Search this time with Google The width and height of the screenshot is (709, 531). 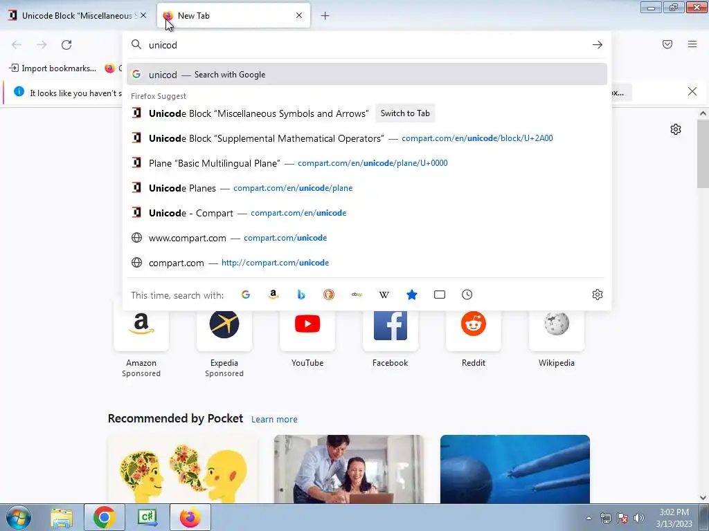pos(246,295)
